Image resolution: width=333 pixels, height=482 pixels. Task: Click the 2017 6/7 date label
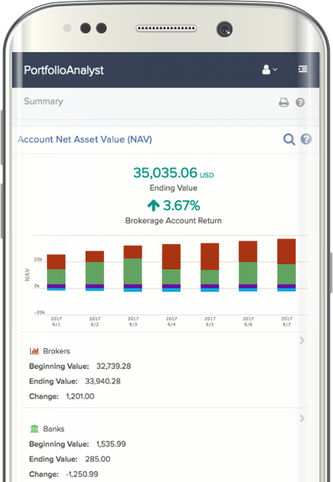click(287, 321)
